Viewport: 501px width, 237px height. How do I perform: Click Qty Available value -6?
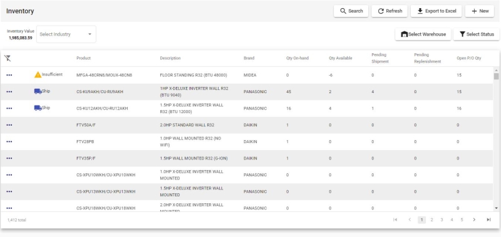[331, 75]
